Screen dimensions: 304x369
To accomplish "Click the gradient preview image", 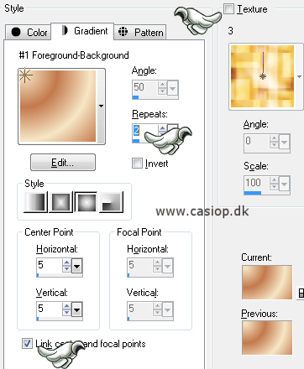I will point(58,106).
